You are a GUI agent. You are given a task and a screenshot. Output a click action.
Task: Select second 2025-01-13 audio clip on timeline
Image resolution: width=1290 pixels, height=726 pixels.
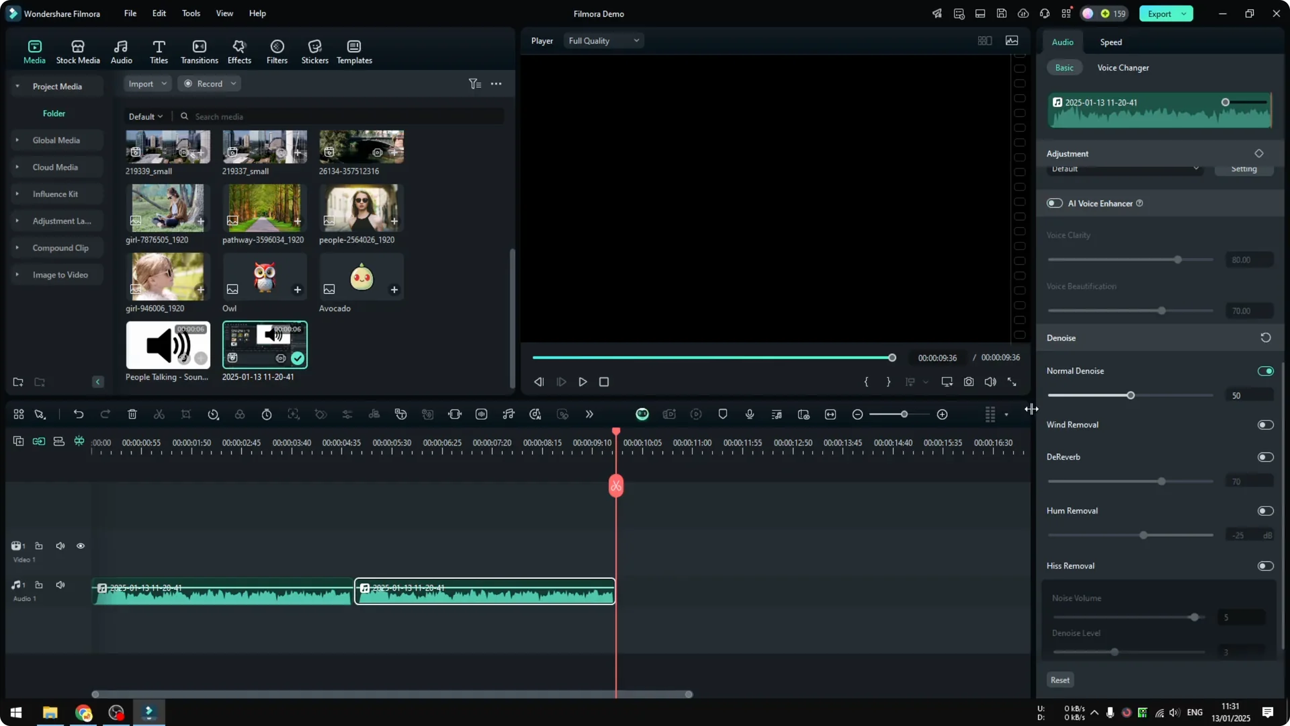[484, 592]
